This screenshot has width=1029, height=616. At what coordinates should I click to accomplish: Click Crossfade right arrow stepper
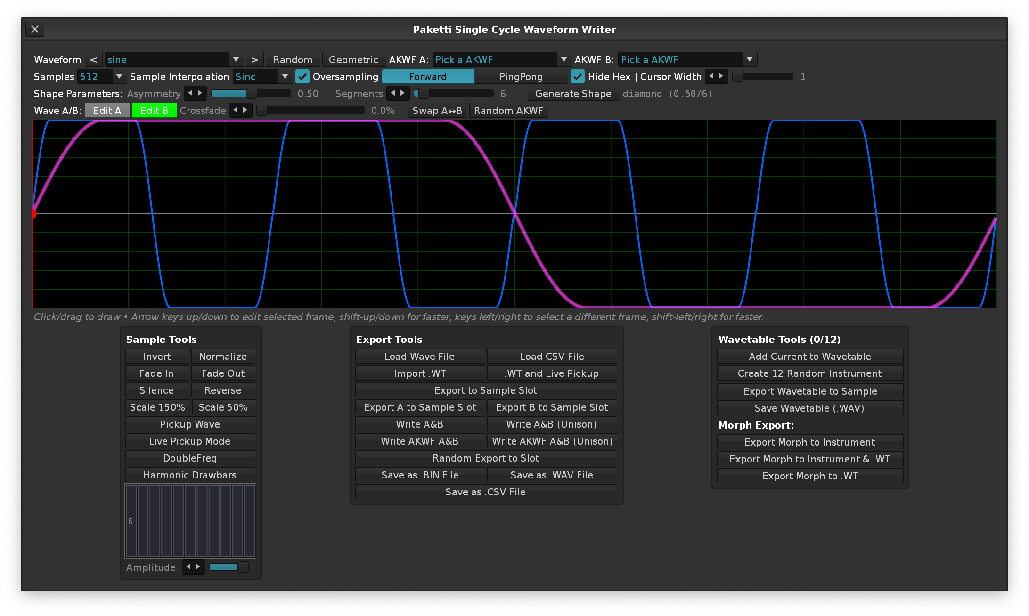[245, 110]
